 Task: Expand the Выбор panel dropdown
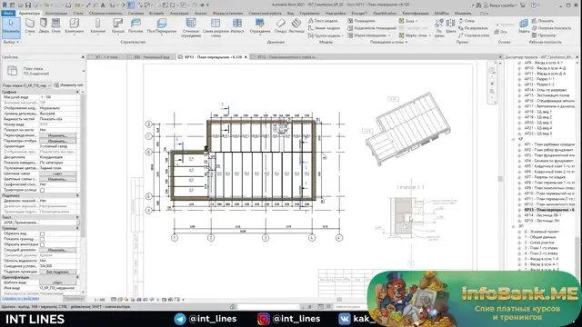(x=11, y=42)
